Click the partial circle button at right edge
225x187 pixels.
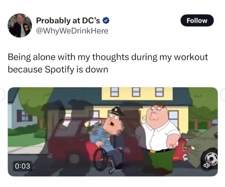tap(223, 95)
